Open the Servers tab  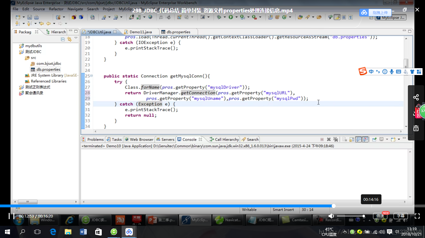click(x=165, y=139)
